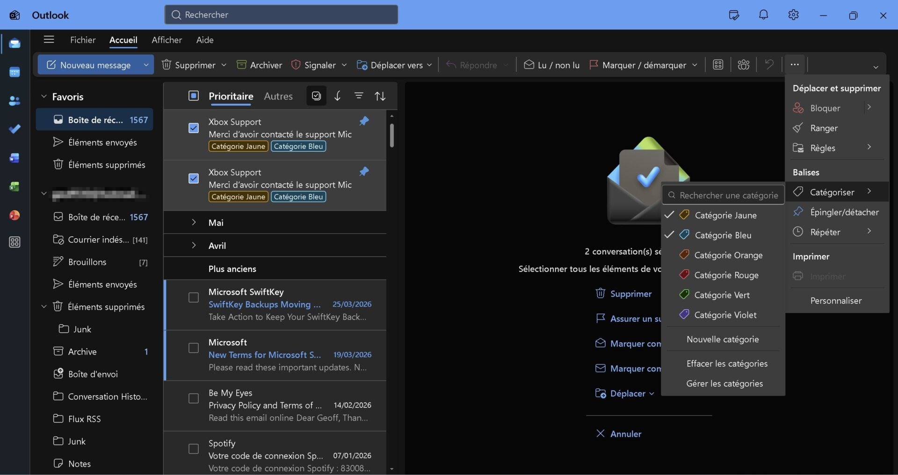Screen dimensions: 898x475
Task: Collapse the Éléments supprimés folder with Junk
Action: (x=44, y=306)
